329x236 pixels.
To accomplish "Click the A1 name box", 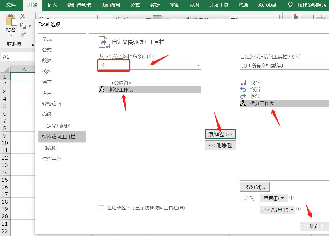I will pyautogui.click(x=18, y=57).
